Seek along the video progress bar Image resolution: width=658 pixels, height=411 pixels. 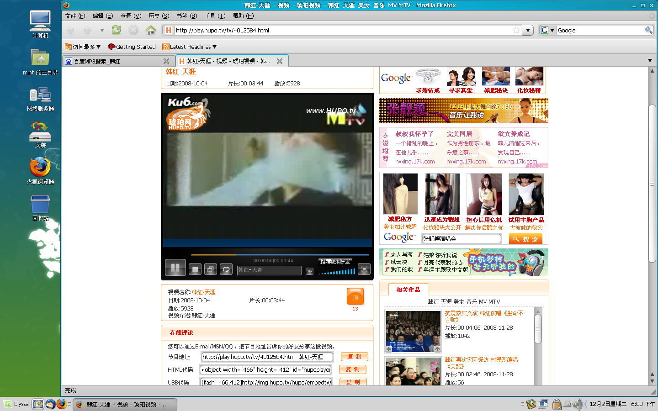(280, 255)
